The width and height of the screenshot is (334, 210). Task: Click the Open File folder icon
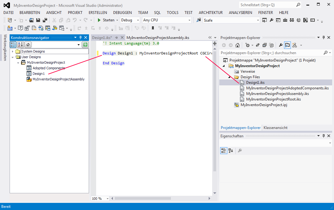pyautogui.click(x=31, y=20)
